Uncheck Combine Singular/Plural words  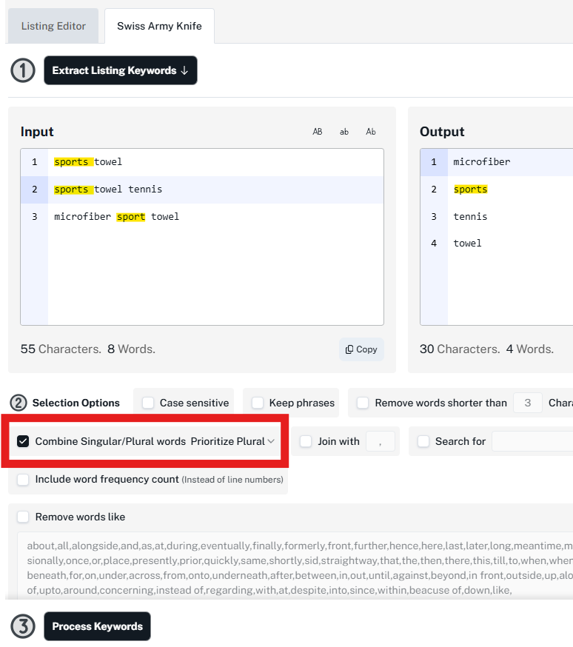tap(23, 441)
